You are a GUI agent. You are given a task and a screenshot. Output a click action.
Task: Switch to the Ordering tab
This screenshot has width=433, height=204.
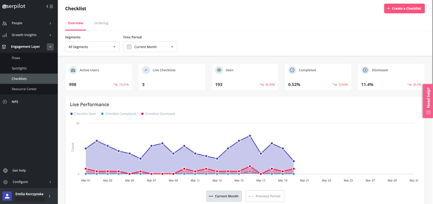click(x=101, y=23)
